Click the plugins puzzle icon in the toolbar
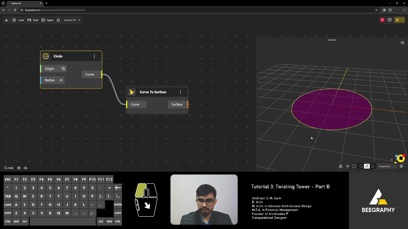408x229 pixels. pyautogui.click(x=58, y=20)
